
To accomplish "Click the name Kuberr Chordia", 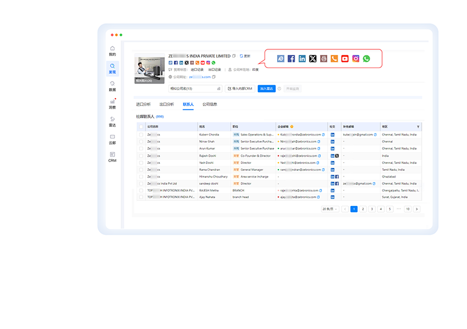I will pyautogui.click(x=209, y=134).
